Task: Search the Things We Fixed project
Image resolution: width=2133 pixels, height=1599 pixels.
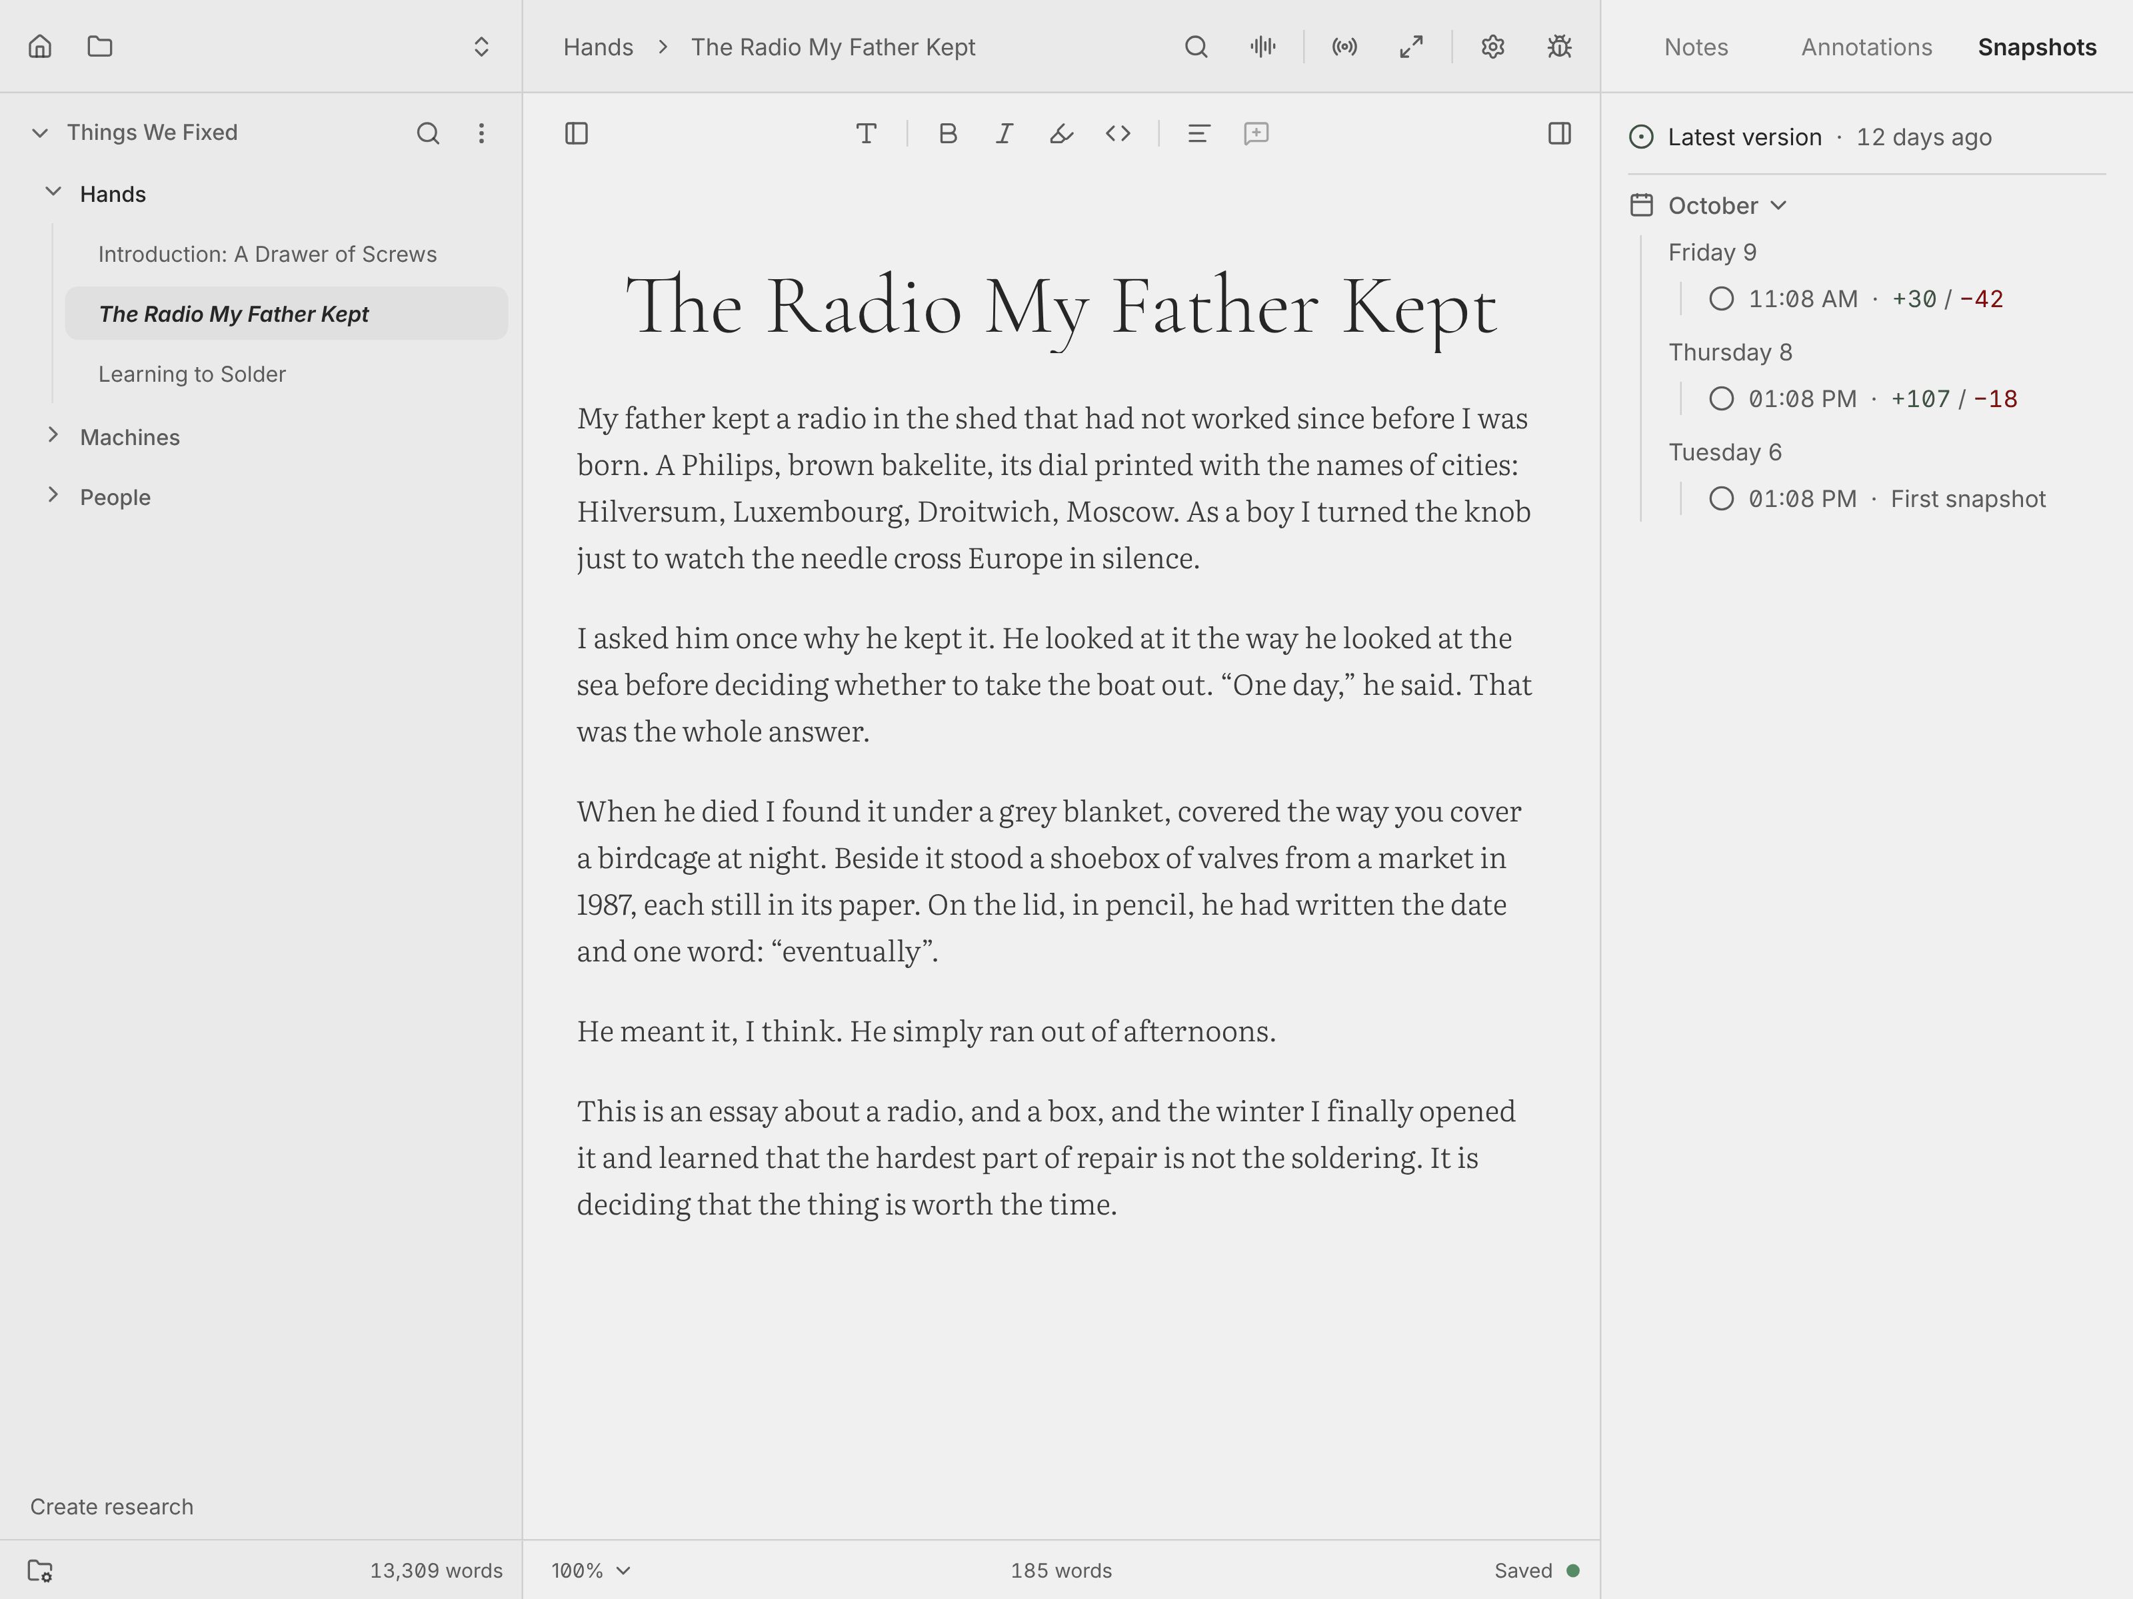Action: 428,133
